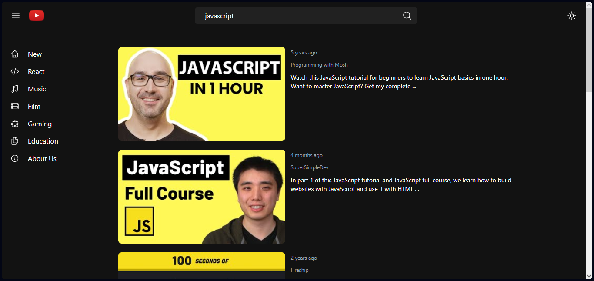Open the hamburger menu
The width and height of the screenshot is (594, 281).
(x=16, y=16)
